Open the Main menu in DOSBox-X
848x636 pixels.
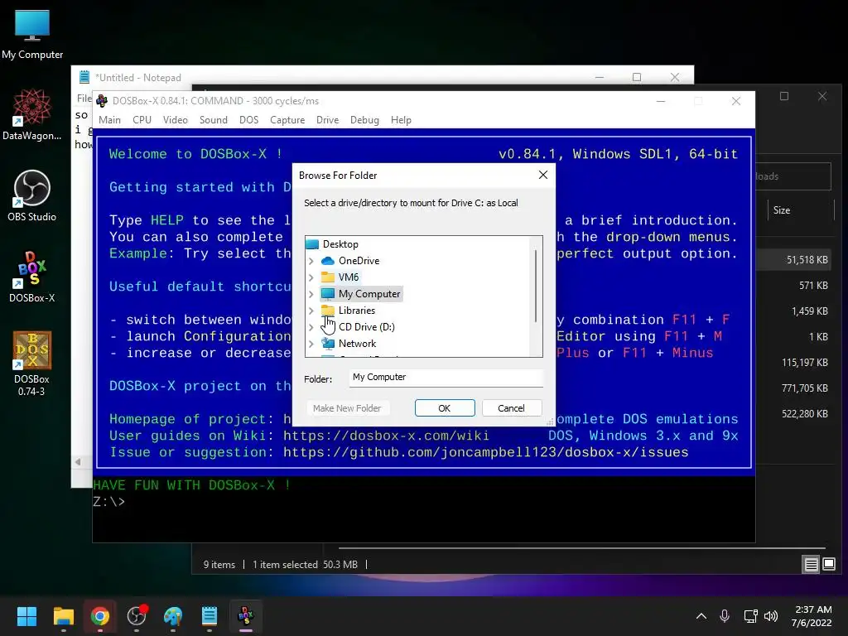[x=110, y=120]
